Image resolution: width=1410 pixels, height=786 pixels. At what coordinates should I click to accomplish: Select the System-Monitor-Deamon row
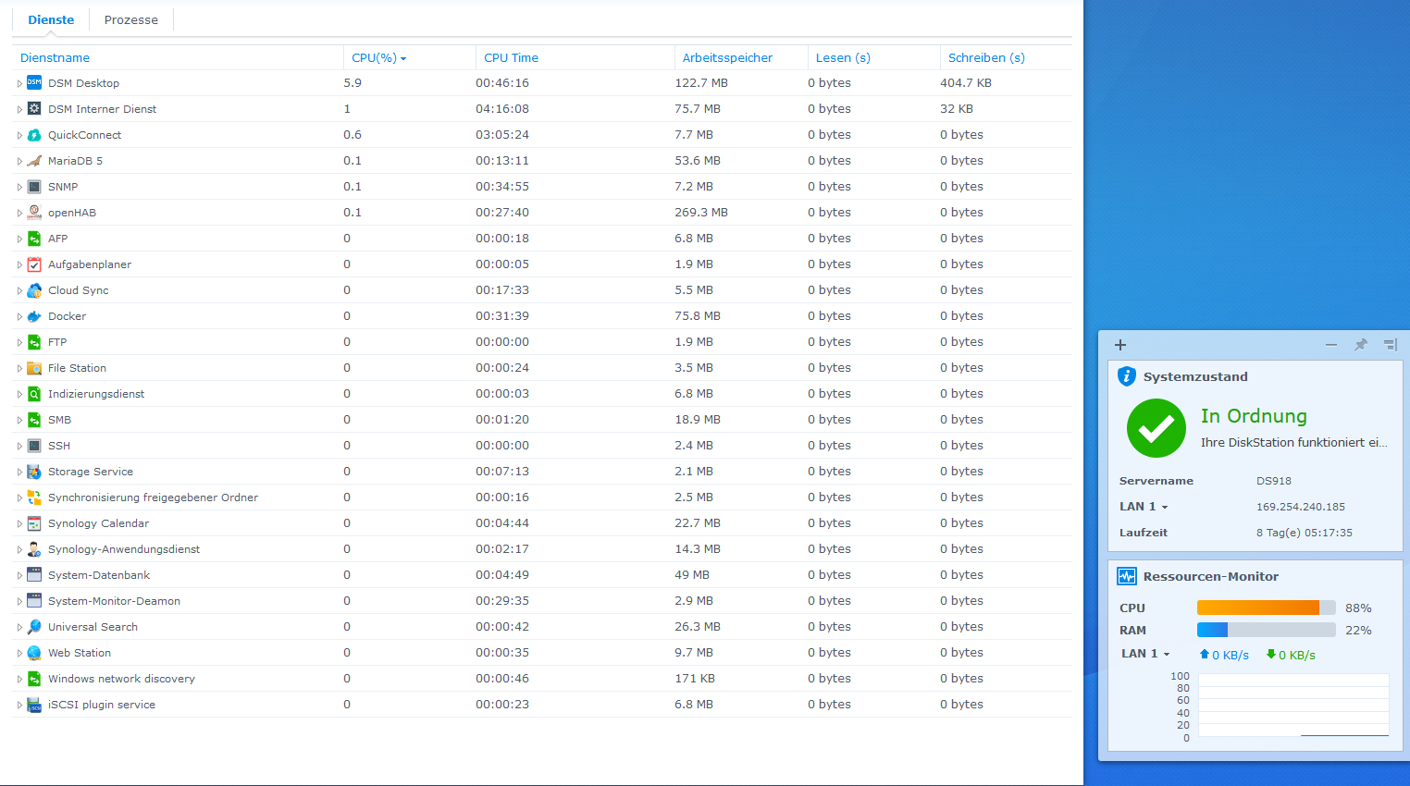[x=542, y=601]
